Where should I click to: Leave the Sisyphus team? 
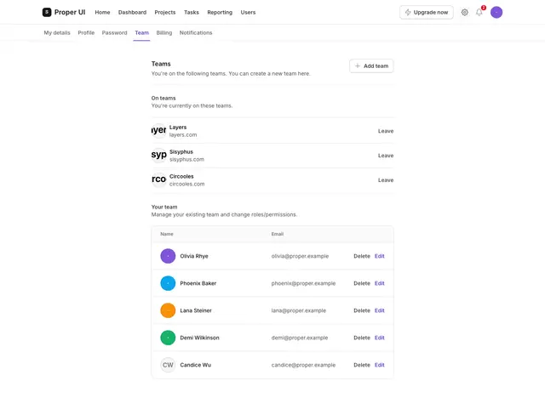pyautogui.click(x=386, y=156)
